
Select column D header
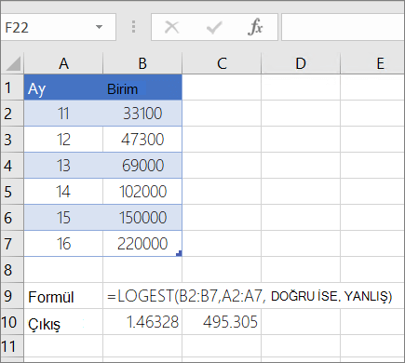tap(301, 63)
